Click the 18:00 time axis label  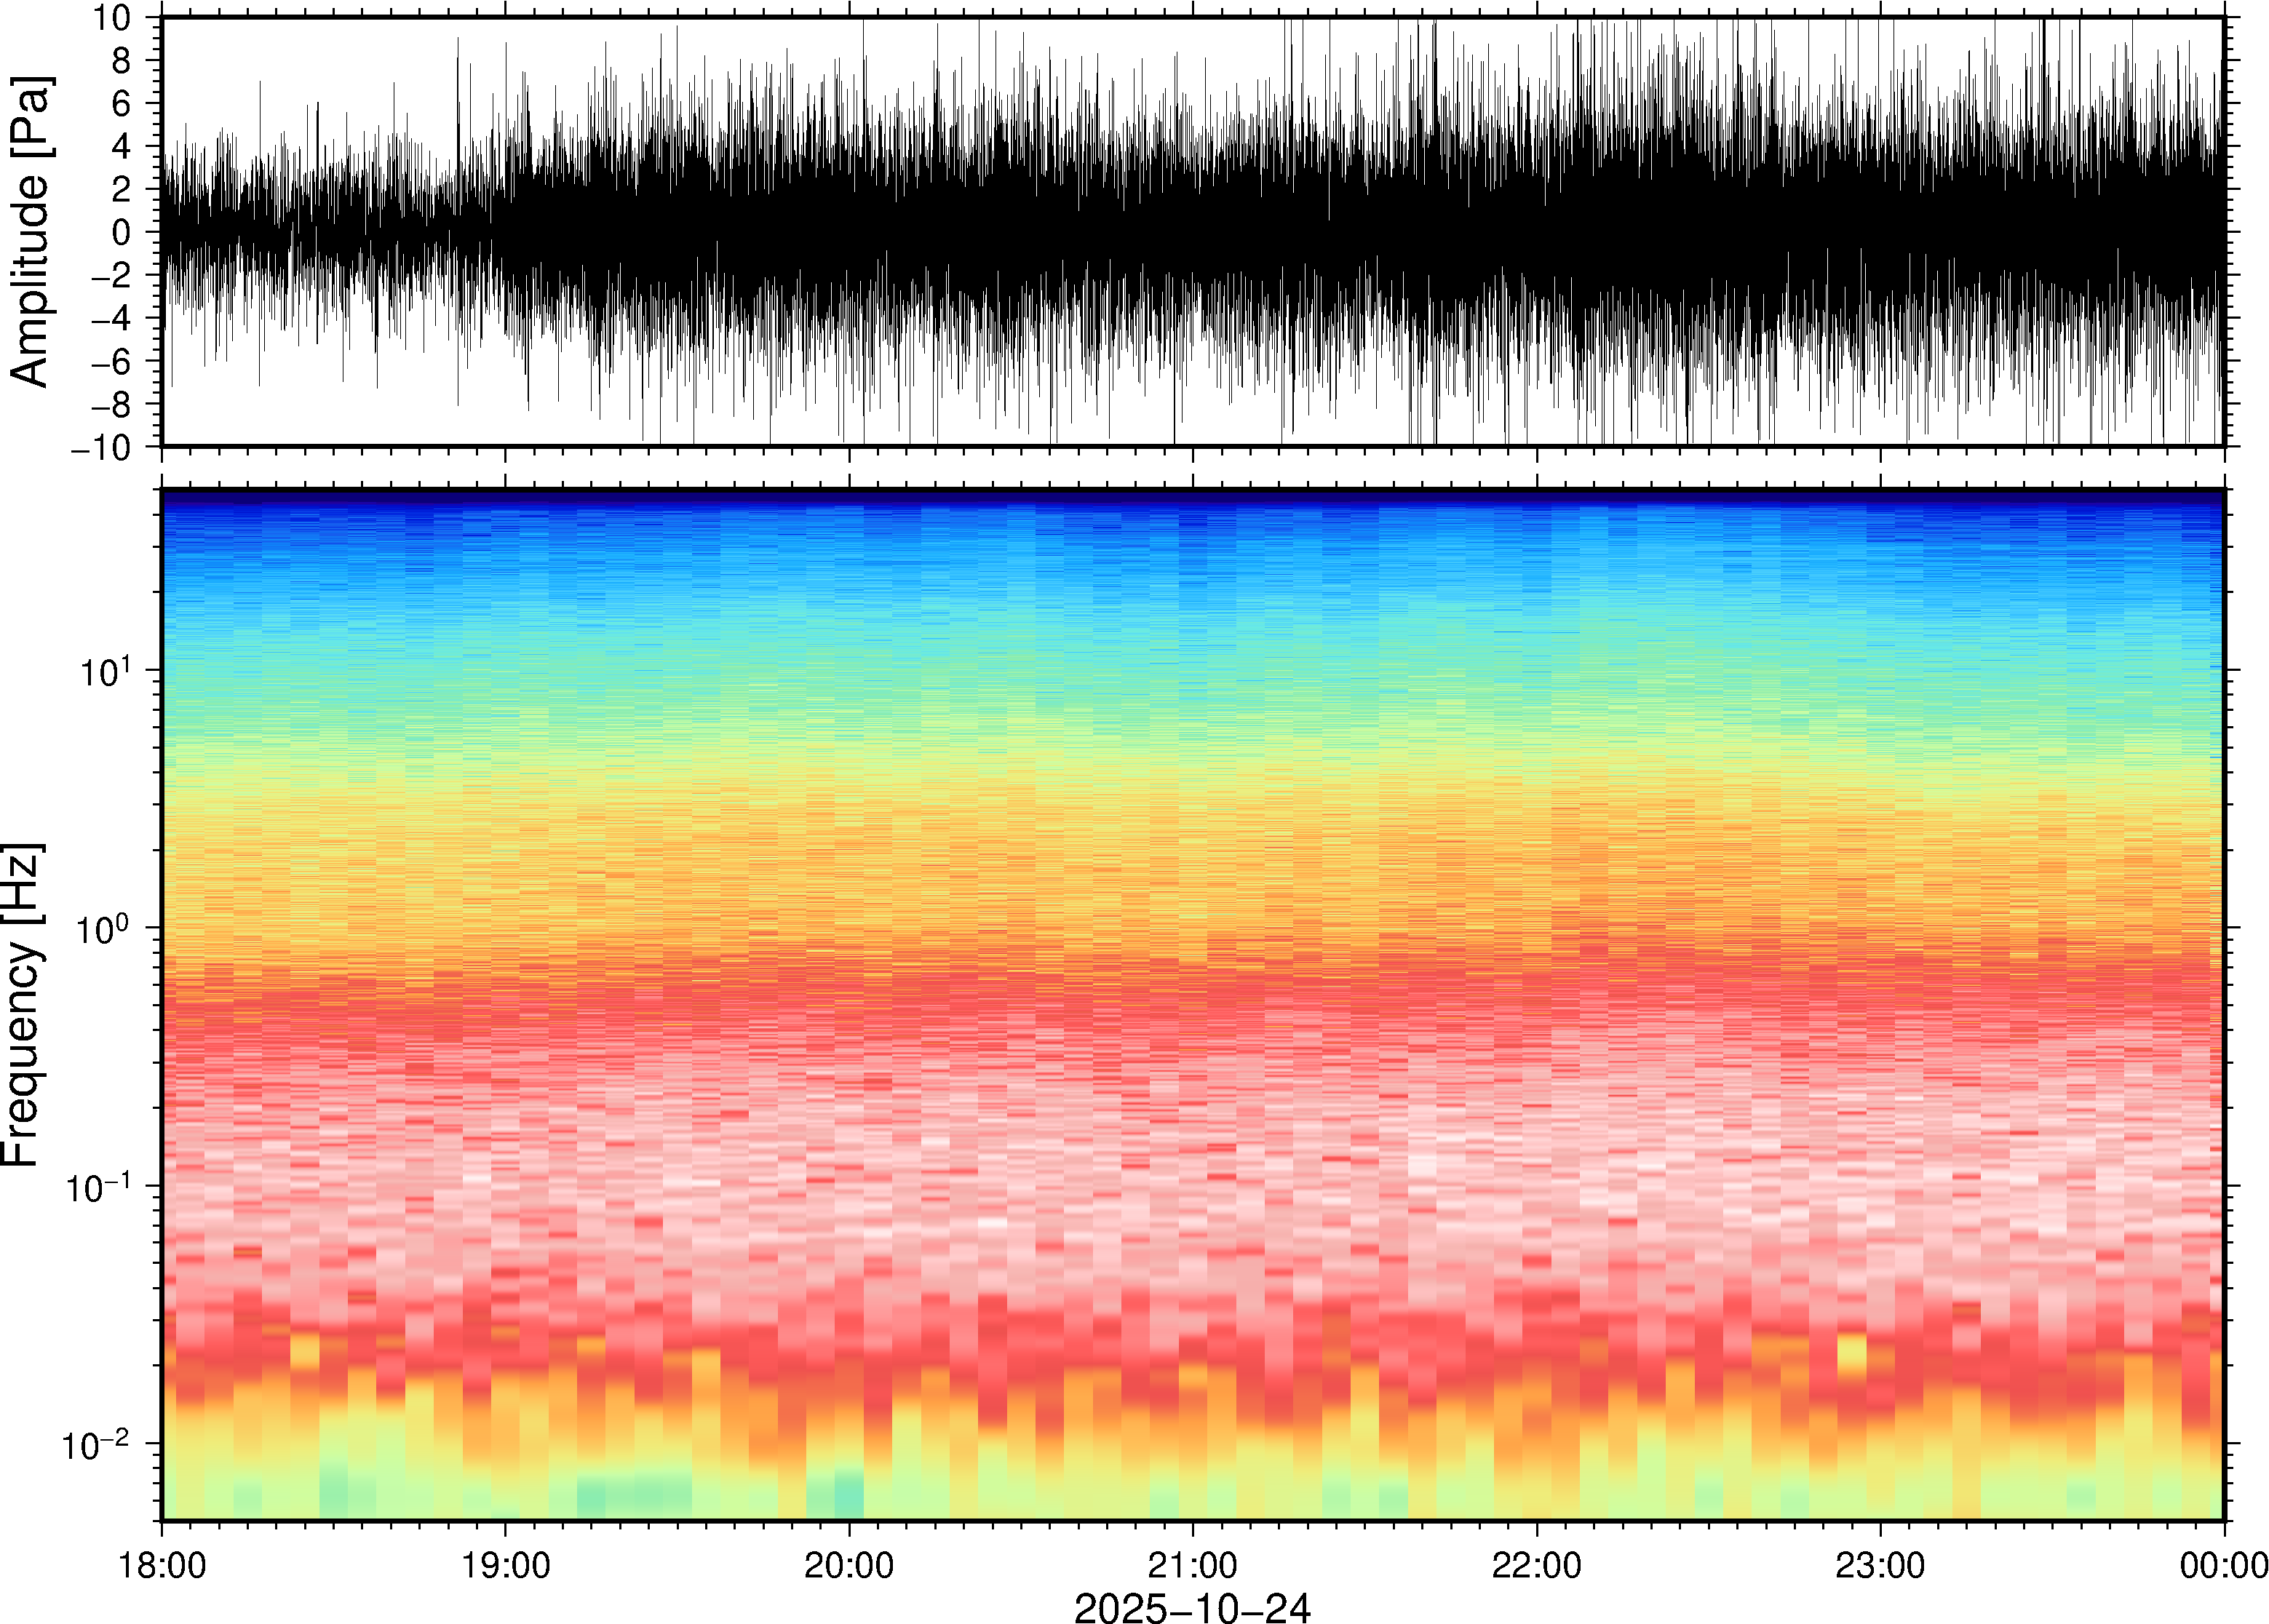pyautogui.click(x=162, y=1564)
